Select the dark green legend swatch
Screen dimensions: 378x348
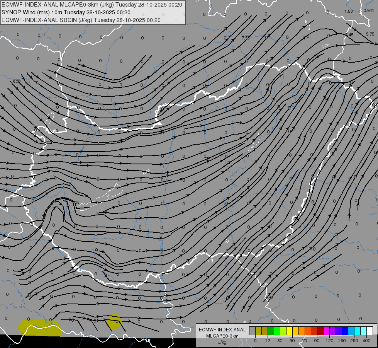click(271, 331)
